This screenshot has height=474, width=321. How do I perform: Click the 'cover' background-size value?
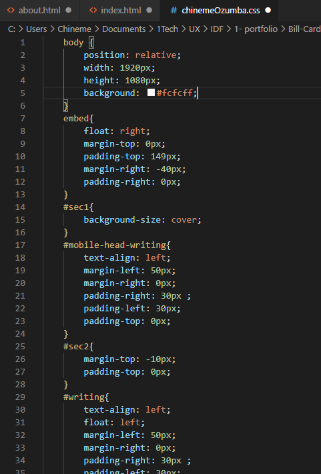point(184,220)
